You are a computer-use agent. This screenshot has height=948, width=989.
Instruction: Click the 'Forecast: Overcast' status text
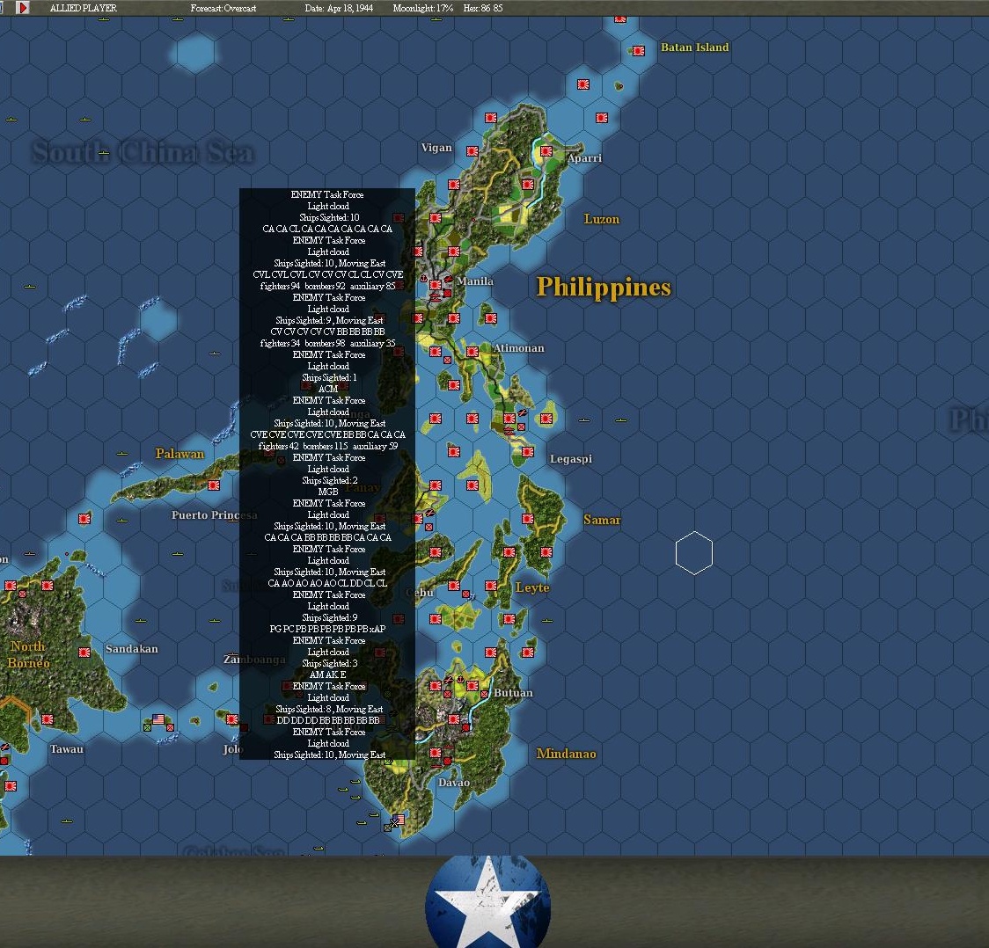point(223,8)
